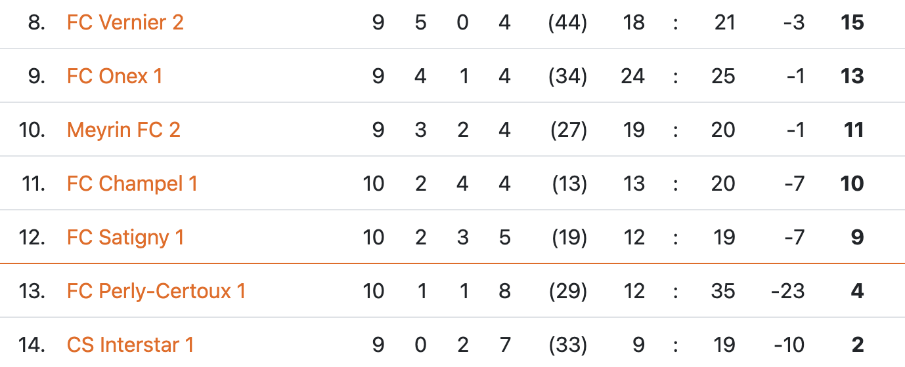Screen dimensions: 905x367
Task: Click the (44) value in Vernier's row
Action: [567, 23]
